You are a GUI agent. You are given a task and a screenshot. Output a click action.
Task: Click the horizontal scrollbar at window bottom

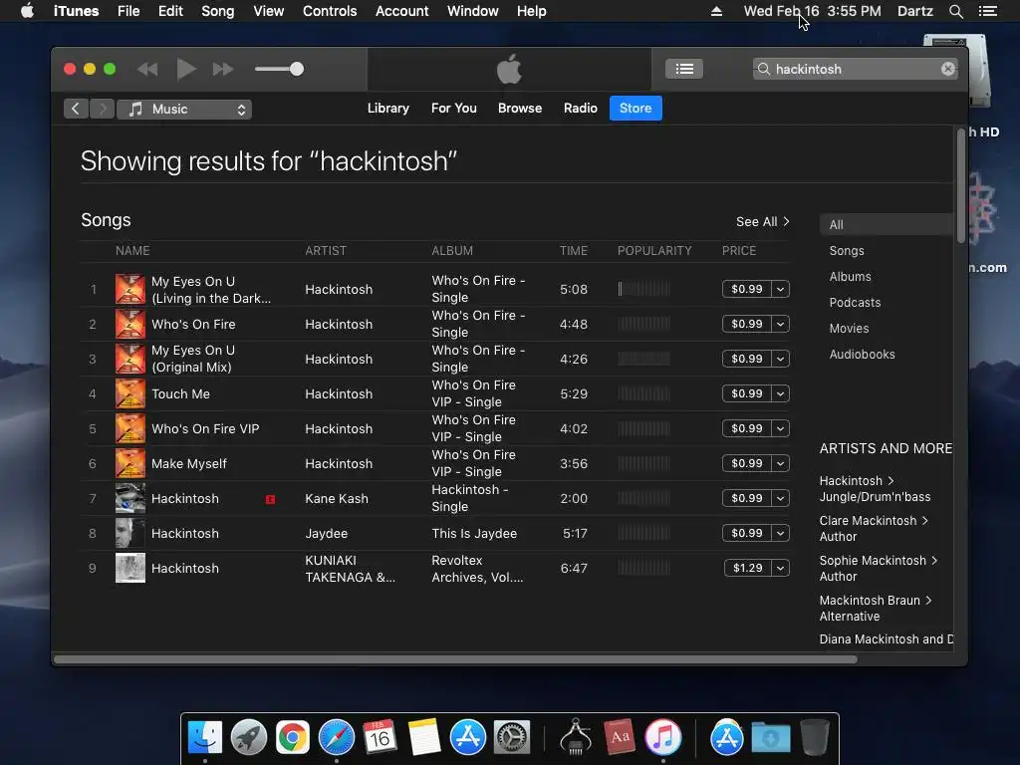pos(455,659)
